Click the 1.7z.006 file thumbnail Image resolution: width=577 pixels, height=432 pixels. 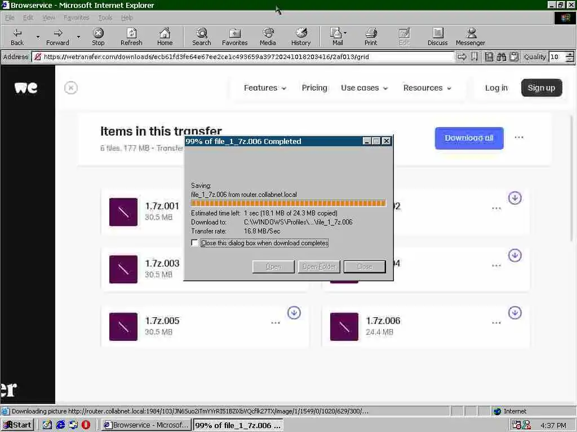click(x=344, y=327)
